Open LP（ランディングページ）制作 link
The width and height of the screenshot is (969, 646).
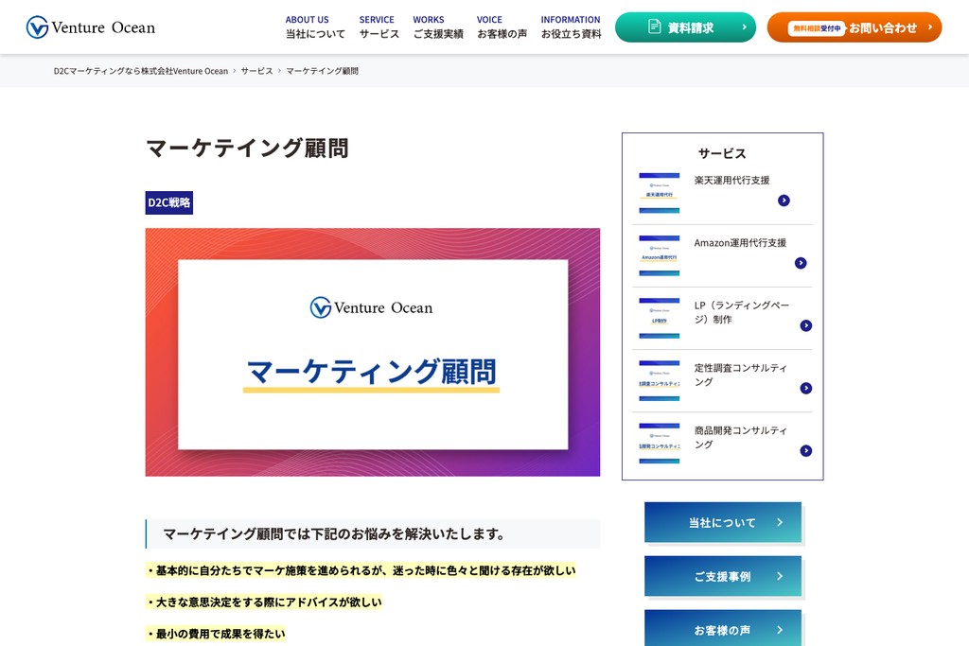click(x=742, y=312)
